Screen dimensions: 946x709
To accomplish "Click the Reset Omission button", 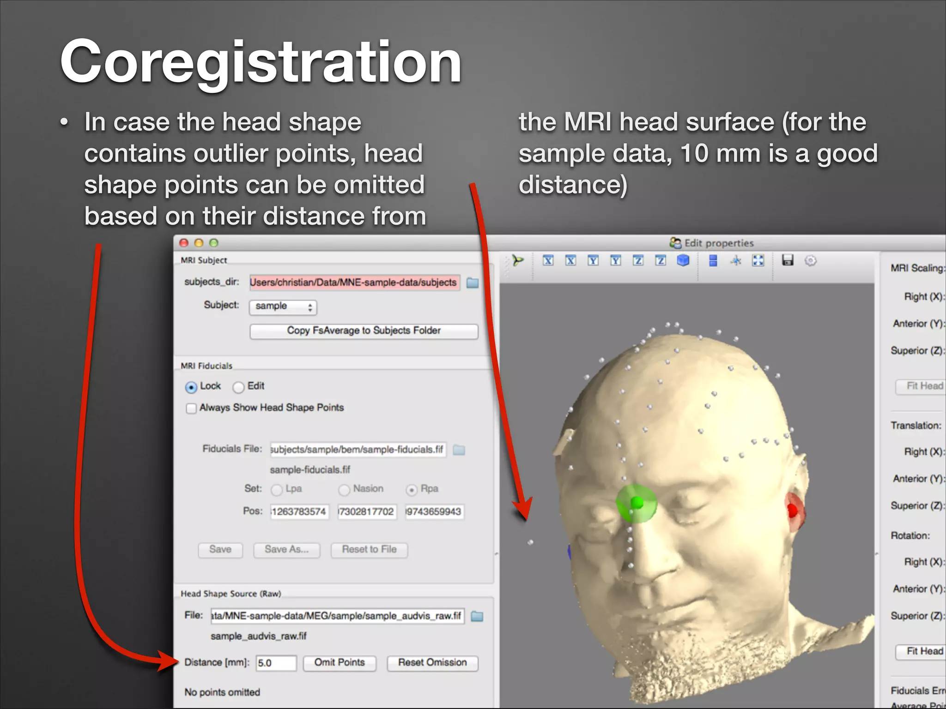I will tap(432, 663).
